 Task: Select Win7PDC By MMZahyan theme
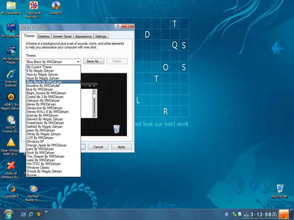(53, 164)
